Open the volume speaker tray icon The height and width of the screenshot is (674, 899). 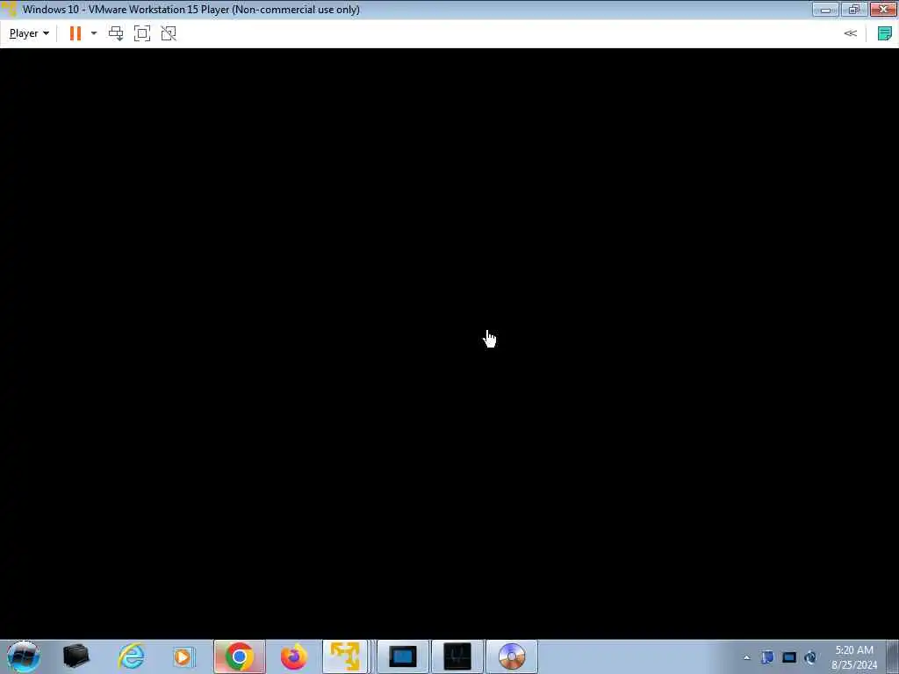click(810, 657)
